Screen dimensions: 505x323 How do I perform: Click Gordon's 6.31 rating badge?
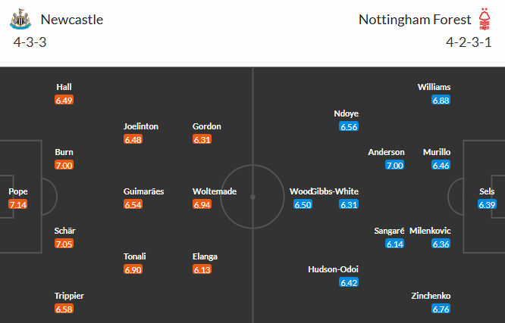click(202, 139)
